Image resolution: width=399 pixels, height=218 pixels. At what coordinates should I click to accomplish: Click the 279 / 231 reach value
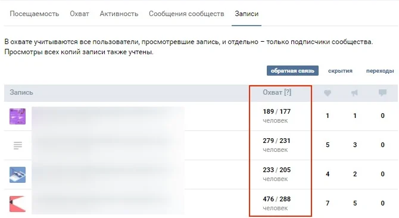pos(276,141)
